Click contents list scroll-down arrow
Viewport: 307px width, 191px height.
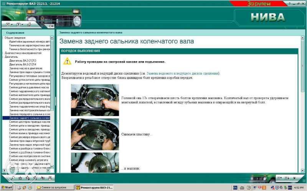(52, 167)
